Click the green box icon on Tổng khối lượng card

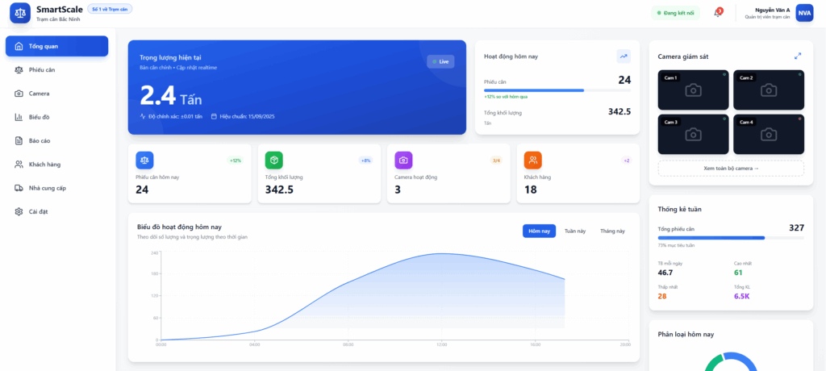click(x=274, y=160)
